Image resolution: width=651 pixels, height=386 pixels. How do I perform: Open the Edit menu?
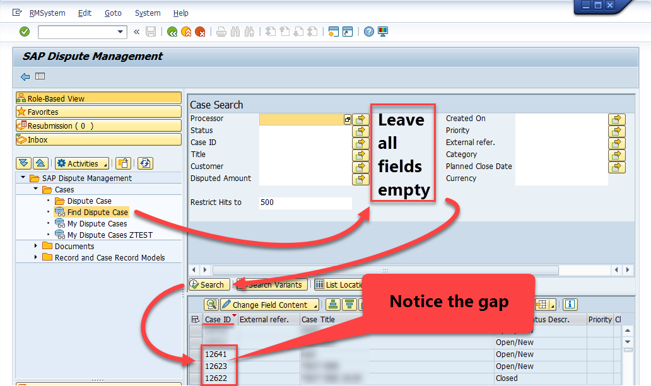click(85, 13)
